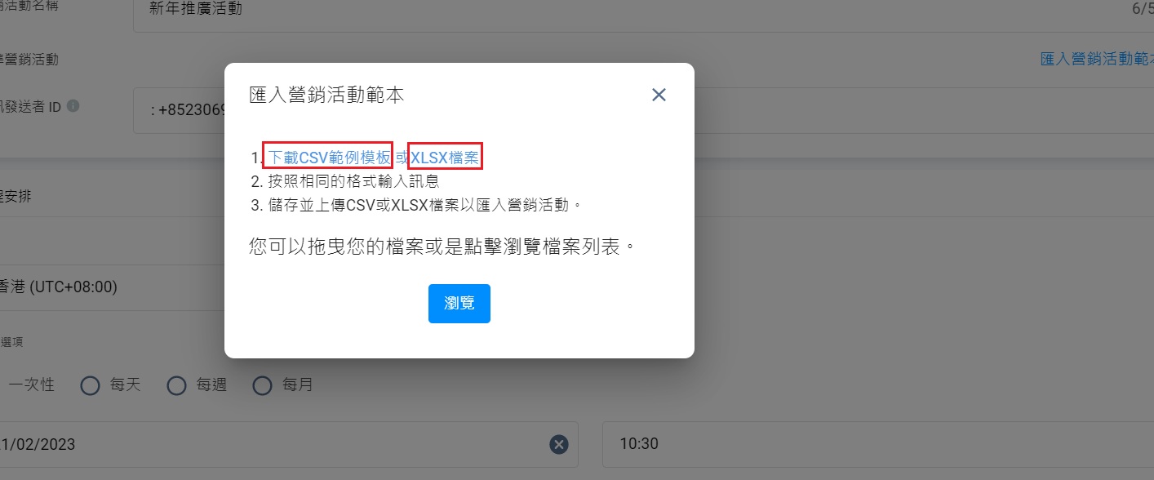Open the 10:30 time picker field
This screenshot has height=480, width=1154.
[878, 444]
